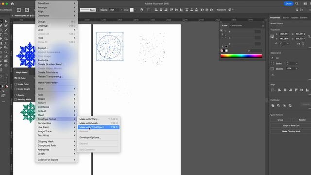Expand the Blend submenu
Viewport: 311px width, 175px height.
(x=56, y=115)
